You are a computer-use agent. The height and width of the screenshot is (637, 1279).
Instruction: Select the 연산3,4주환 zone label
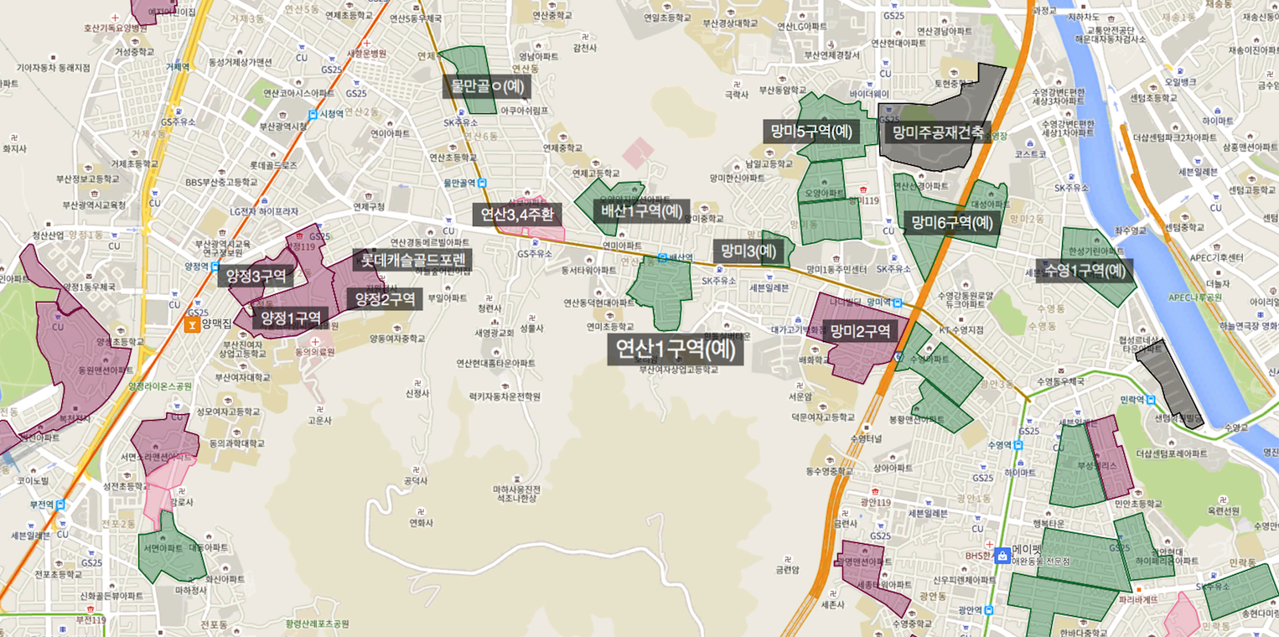516,215
